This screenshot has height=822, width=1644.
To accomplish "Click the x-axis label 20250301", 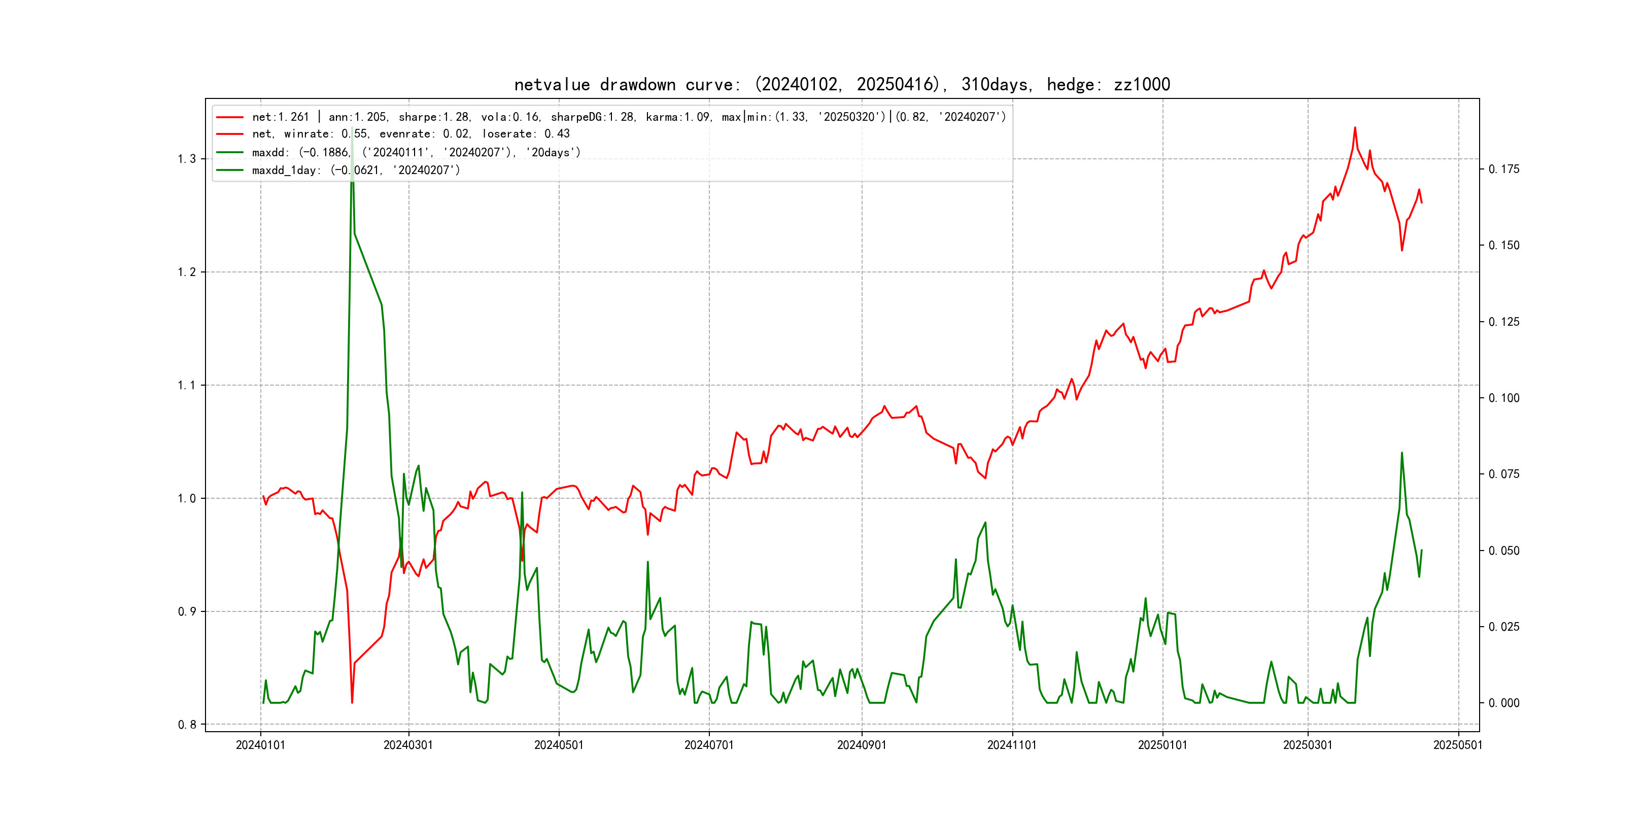I will [1308, 745].
